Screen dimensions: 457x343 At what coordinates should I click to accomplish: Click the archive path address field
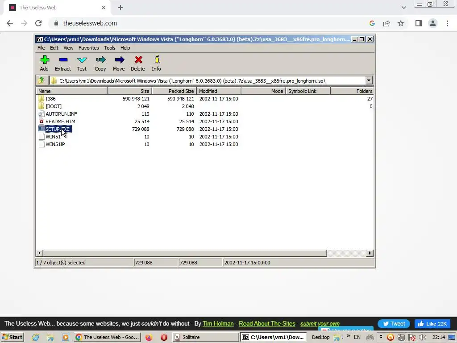click(208, 80)
